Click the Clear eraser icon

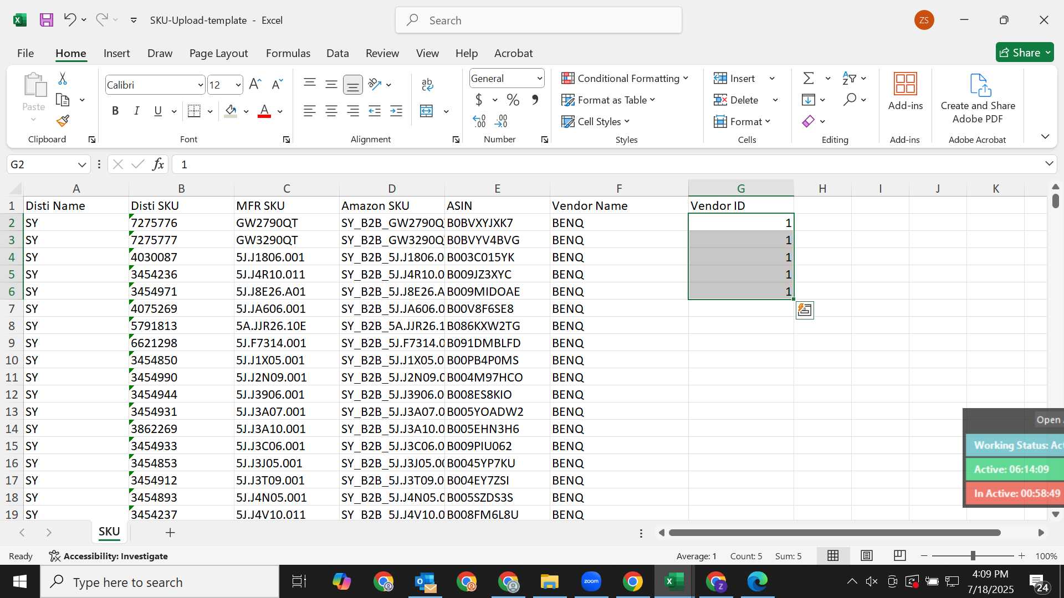point(809,121)
